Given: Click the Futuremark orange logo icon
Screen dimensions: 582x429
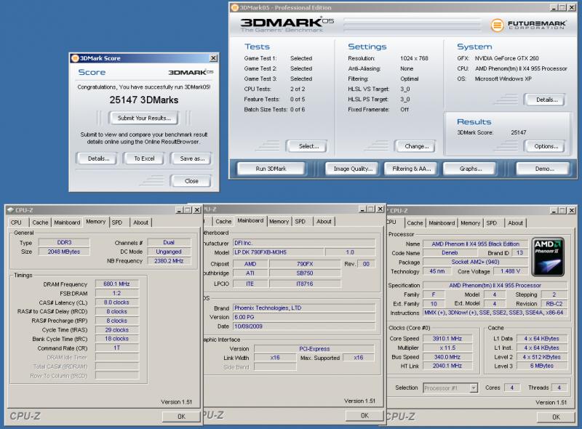Looking at the screenshot, I should [x=498, y=25].
